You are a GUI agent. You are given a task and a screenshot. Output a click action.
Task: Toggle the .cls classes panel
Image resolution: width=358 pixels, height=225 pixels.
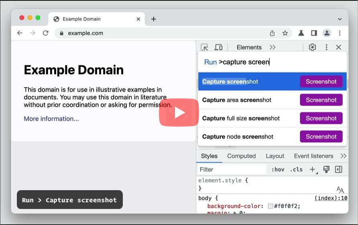click(296, 170)
